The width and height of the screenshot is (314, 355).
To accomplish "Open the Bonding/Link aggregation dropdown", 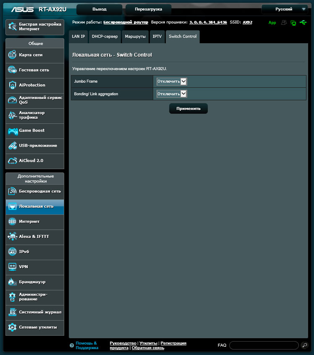I will pyautogui.click(x=172, y=94).
